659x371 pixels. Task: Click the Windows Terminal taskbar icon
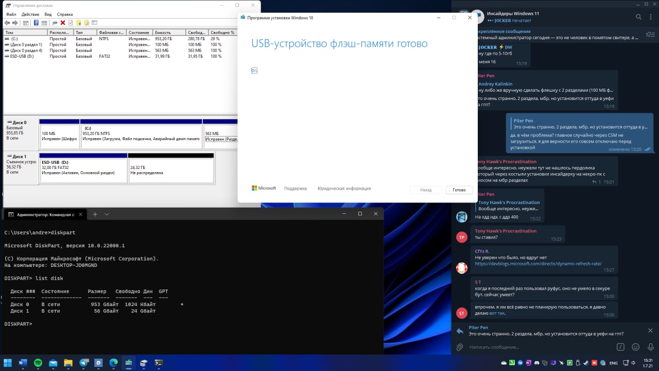click(x=159, y=363)
